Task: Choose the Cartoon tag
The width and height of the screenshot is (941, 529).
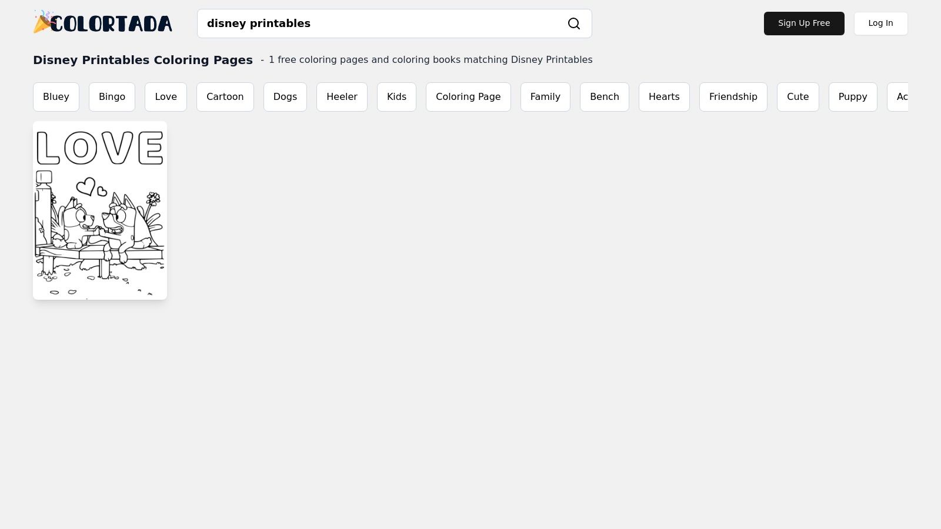Action: (x=225, y=97)
